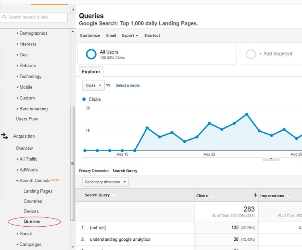Click Select a metric link
Screen dimensions: 302x250
click(128, 85)
